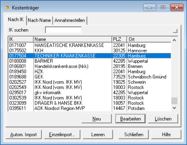This screenshot has height=145, width=187.
Task: Focus the IK suchen input field
Action: pos(63,30)
